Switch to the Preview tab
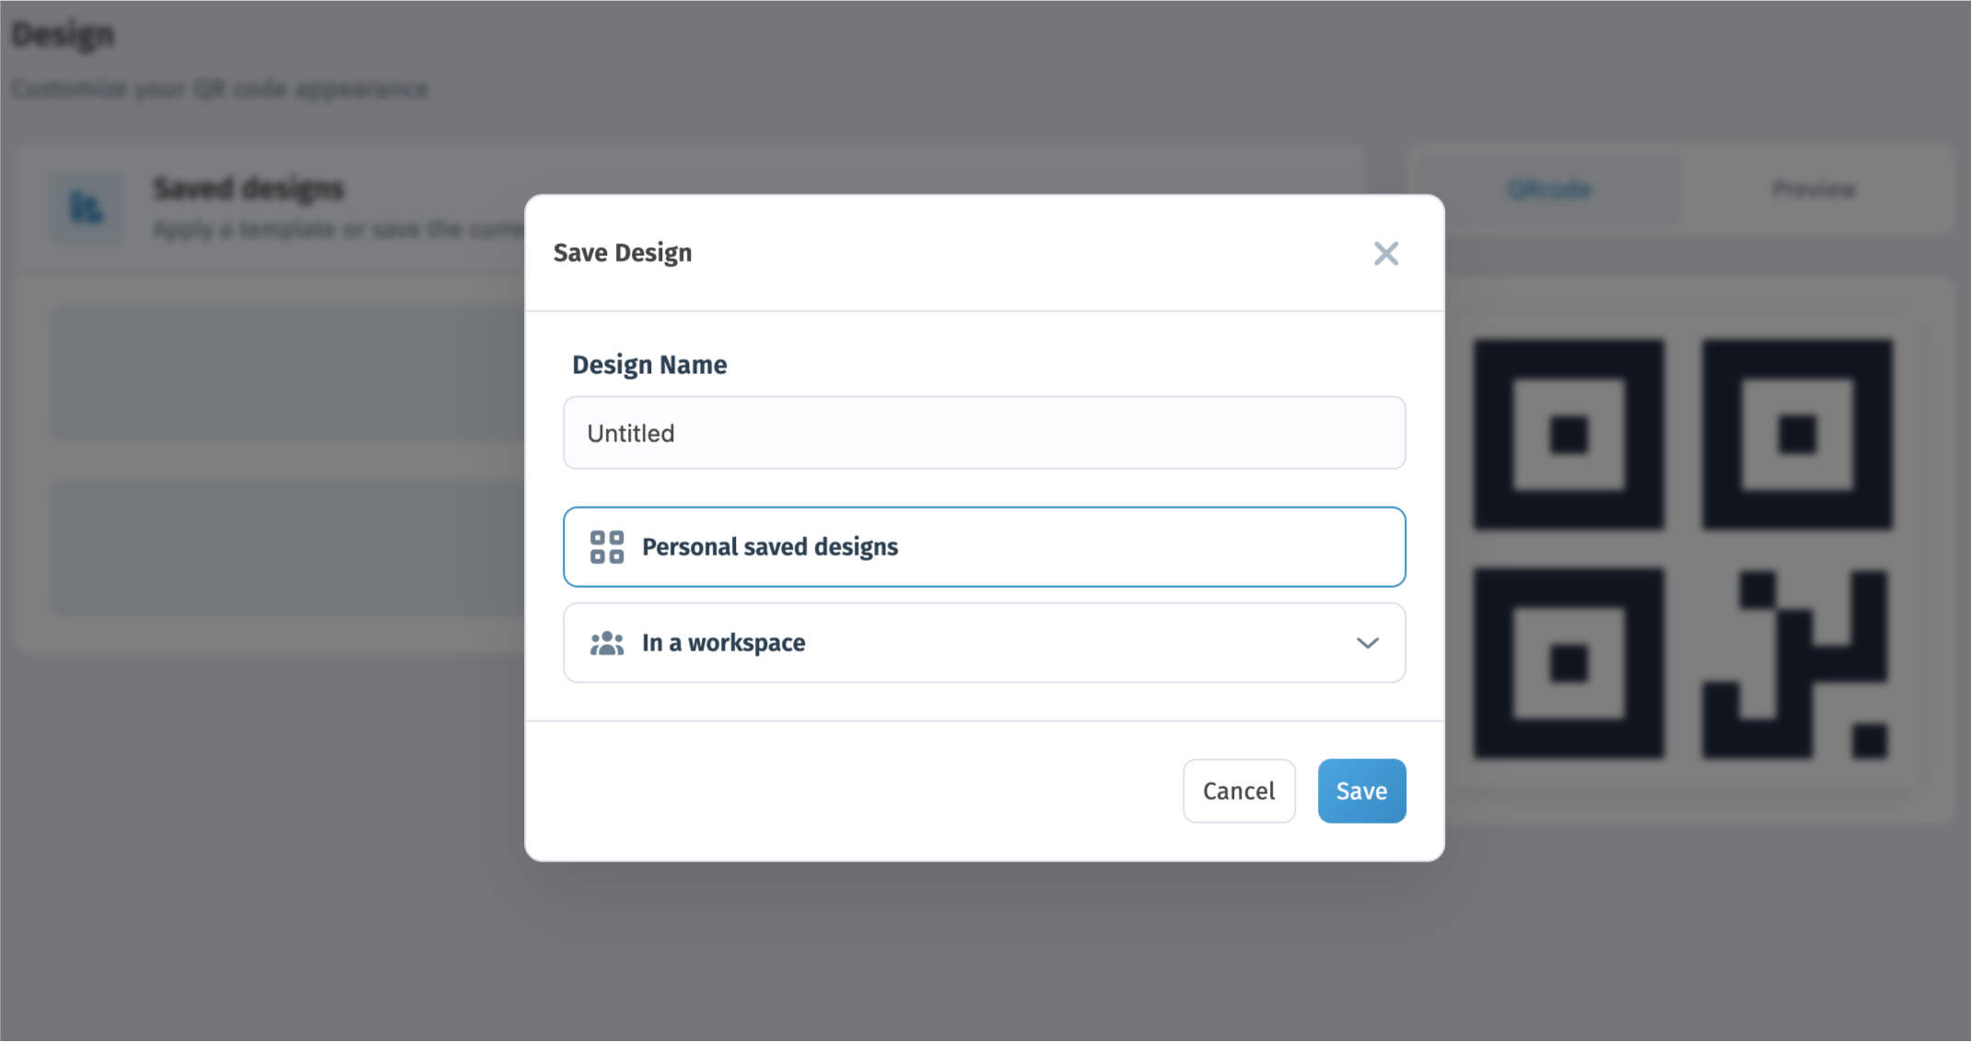The height and width of the screenshot is (1042, 1971). coord(1813,190)
